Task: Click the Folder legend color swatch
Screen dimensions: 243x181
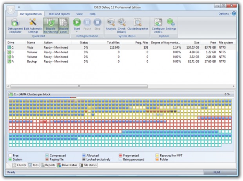Action: tap(157, 159)
